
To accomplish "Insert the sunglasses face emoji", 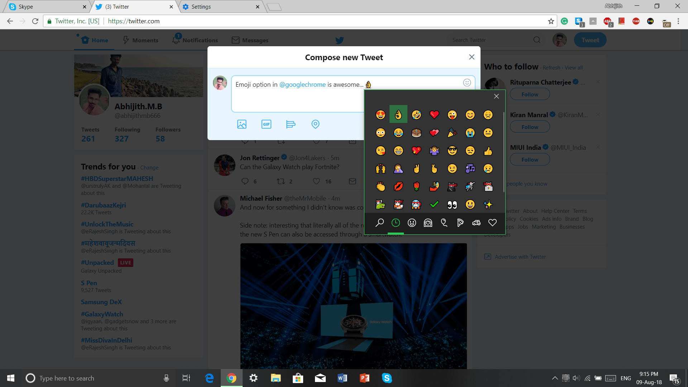I will (452, 151).
